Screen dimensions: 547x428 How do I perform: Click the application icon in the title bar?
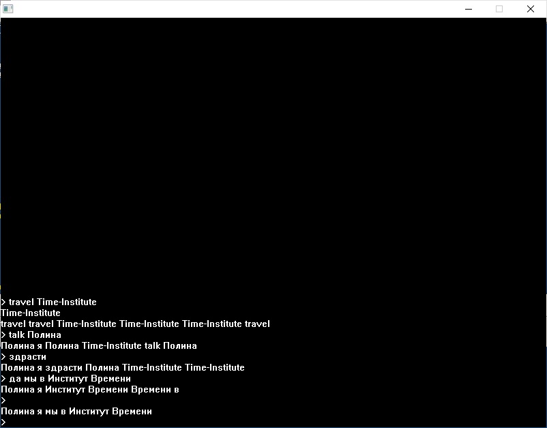click(8, 9)
